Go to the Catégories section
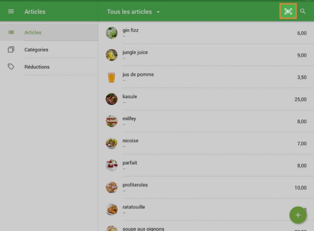This screenshot has height=231, width=314. pyautogui.click(x=36, y=50)
